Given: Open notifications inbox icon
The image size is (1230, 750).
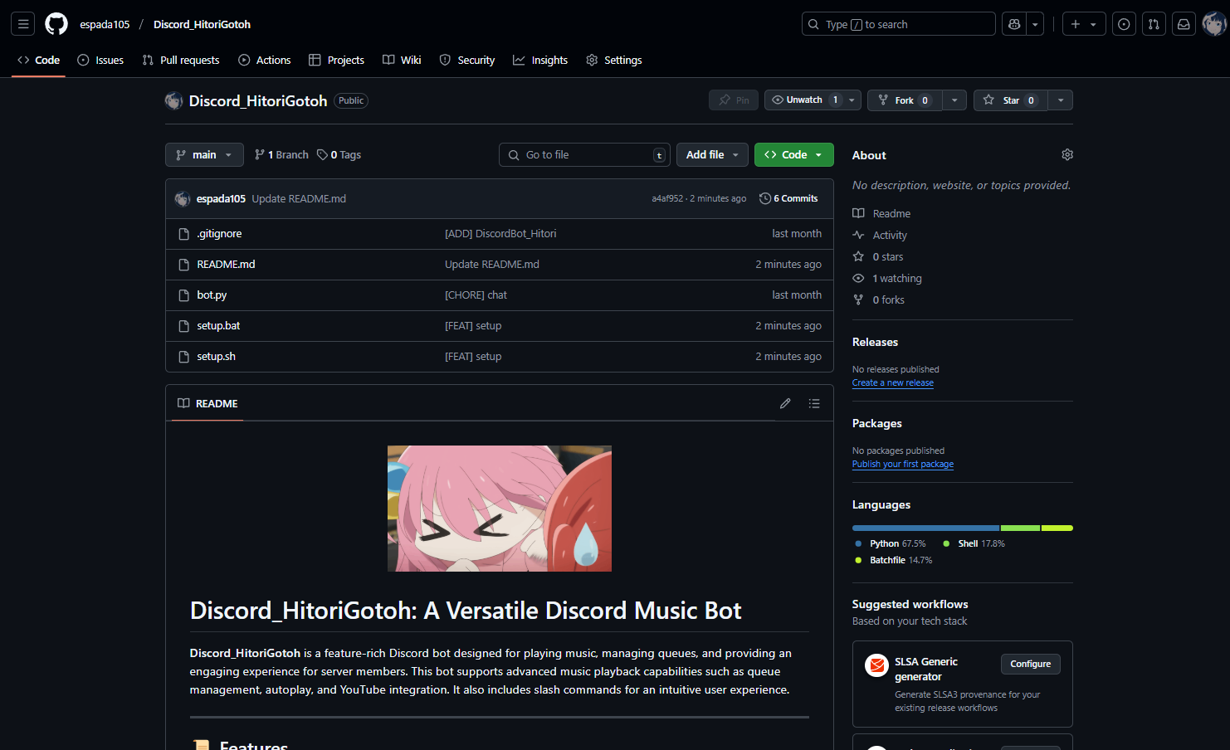Looking at the screenshot, I should point(1184,24).
